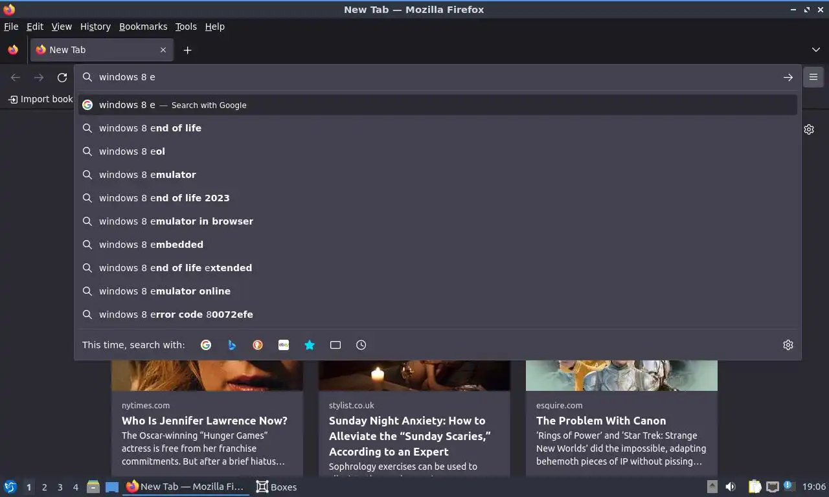Close the New Tab tab
The height and width of the screenshot is (497, 829).
tap(163, 50)
